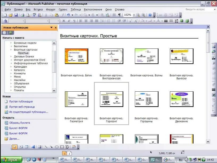Select the Oval drawing tool

point(57,147)
